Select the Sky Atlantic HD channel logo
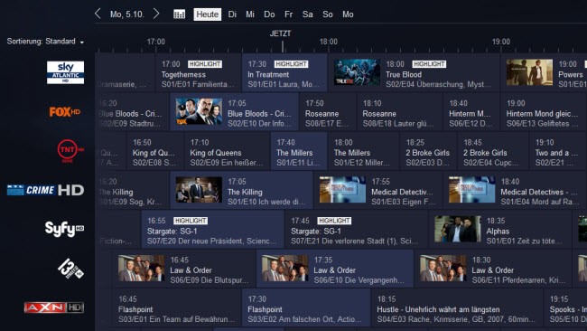The height and width of the screenshot is (331, 587). pos(66,72)
